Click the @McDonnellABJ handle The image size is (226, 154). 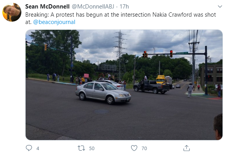(93, 7)
